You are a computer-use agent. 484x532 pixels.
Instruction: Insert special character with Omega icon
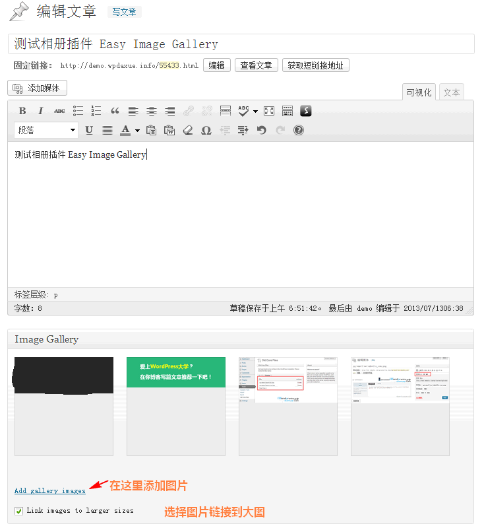(x=206, y=130)
